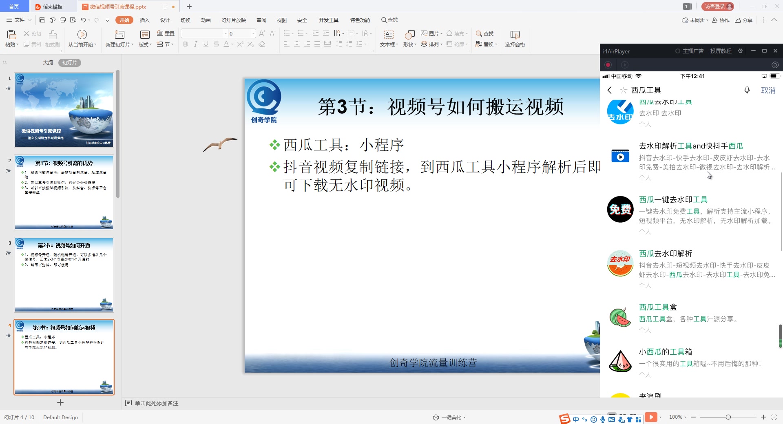Open the Sogou soft keyboard icon
Viewport: 783px width, 424px height.
[612, 419]
